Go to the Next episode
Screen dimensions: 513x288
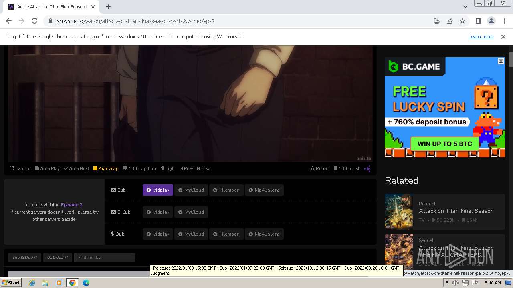coord(204,168)
